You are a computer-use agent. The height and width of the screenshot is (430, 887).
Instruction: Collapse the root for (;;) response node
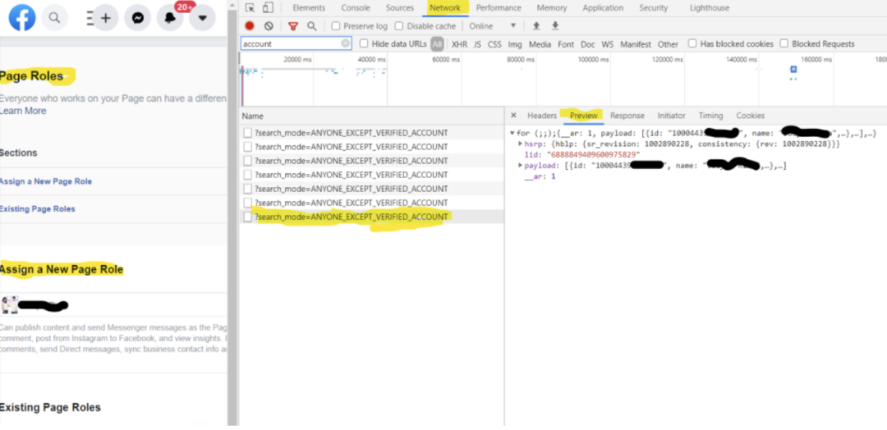point(512,134)
